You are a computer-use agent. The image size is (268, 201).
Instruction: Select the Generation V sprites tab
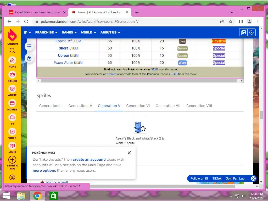pos(109,106)
